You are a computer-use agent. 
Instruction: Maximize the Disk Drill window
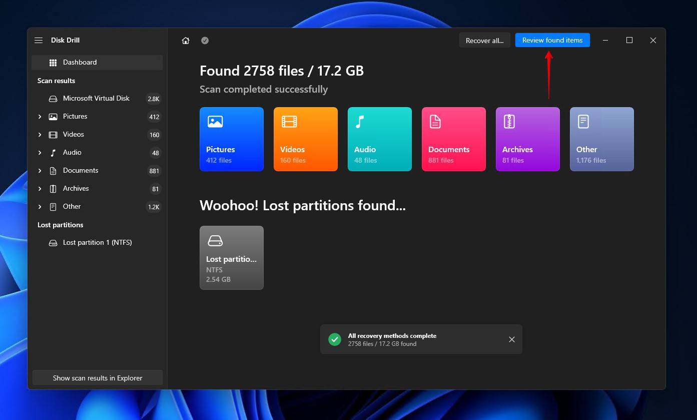[x=629, y=40]
